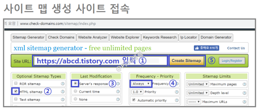Viewport: 258px width, 110px height.
Task: Open help icon for Server's response
Action: click(118, 84)
